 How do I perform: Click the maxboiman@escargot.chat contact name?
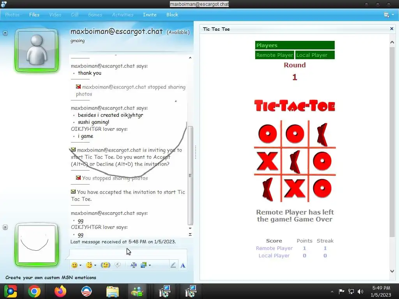116,32
